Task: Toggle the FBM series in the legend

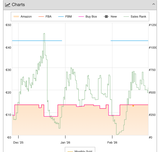Action: (x=65, y=17)
